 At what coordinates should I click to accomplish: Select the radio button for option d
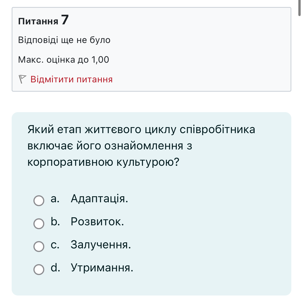pos(39,269)
